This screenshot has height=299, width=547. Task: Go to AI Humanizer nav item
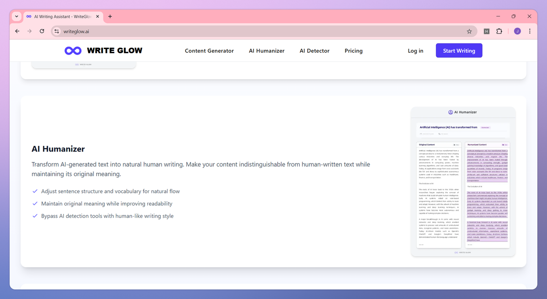coord(267,51)
